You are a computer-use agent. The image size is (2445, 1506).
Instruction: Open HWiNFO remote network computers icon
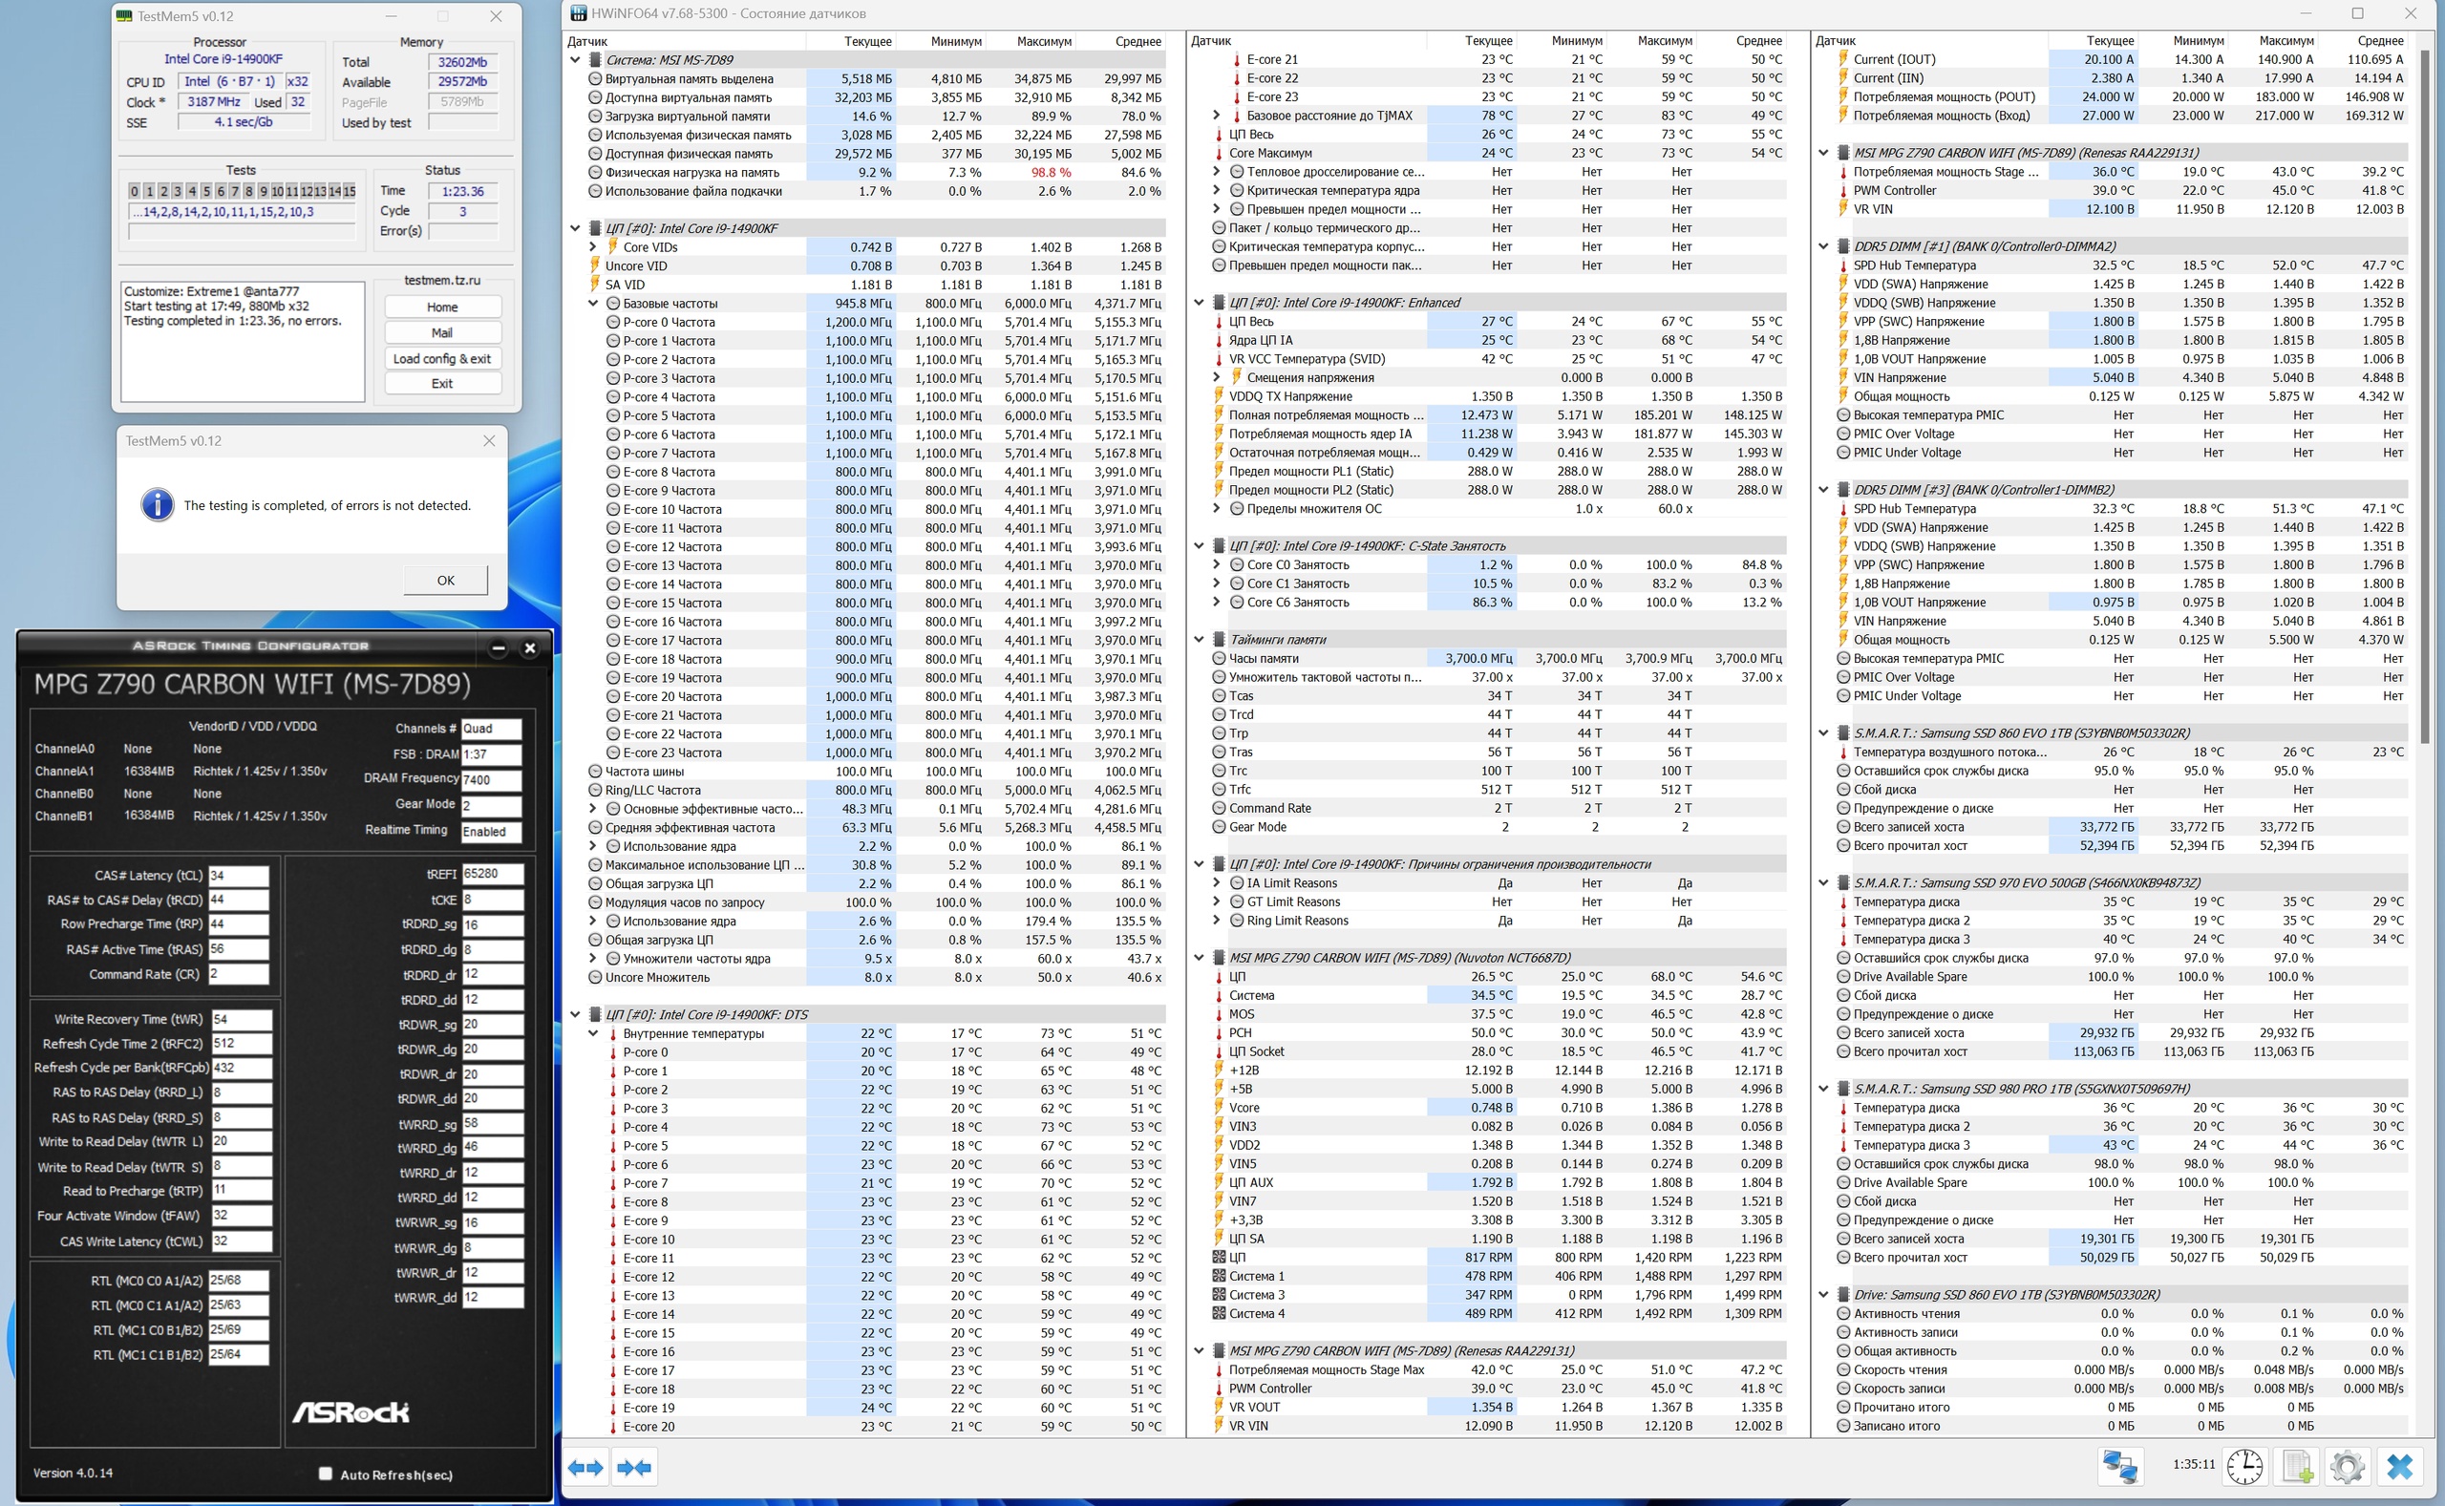coord(2119,1466)
